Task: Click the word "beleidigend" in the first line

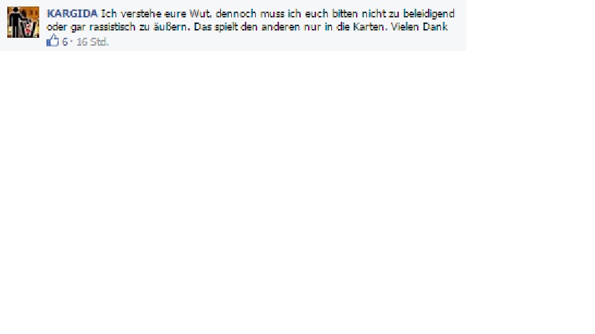Action: click(429, 14)
